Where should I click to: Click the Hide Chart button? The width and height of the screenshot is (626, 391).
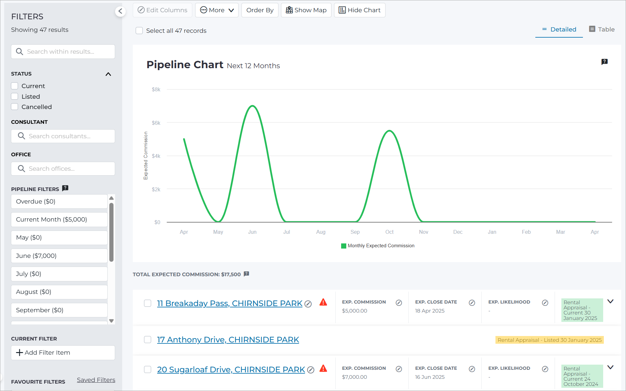pos(360,10)
